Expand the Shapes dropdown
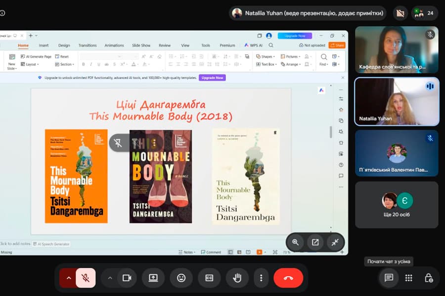The width and height of the screenshot is (445, 296). [266, 57]
